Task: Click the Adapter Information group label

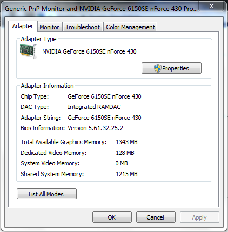Action: click(48, 86)
